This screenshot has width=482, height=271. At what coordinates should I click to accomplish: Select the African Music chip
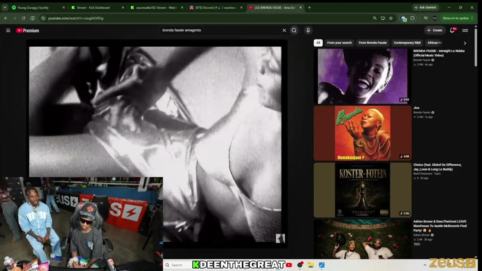coord(435,43)
